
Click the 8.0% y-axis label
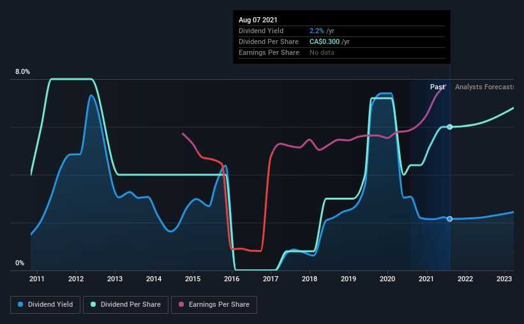tap(22, 72)
